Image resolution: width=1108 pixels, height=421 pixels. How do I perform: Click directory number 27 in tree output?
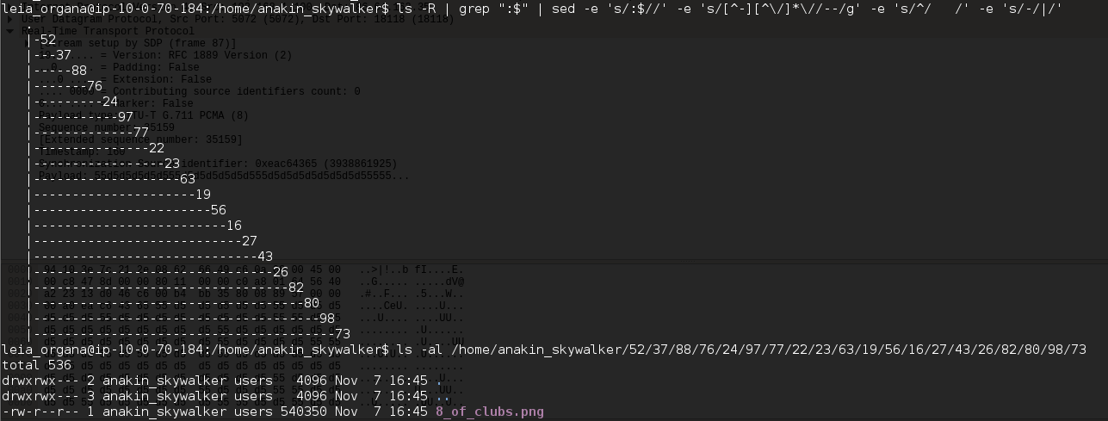[x=251, y=241]
